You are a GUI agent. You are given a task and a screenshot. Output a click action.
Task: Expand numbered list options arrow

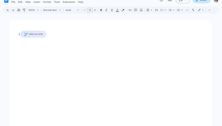click(182, 10)
